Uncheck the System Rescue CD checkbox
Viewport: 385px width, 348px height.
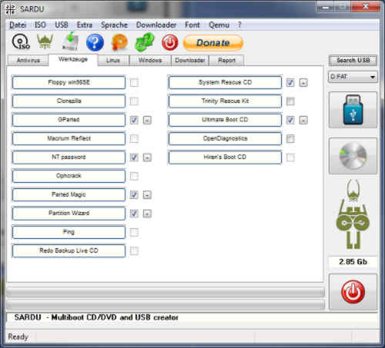(290, 83)
